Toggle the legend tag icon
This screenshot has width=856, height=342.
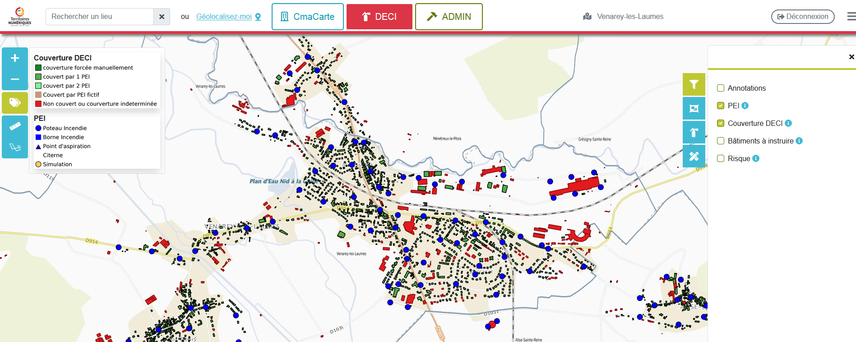[15, 103]
